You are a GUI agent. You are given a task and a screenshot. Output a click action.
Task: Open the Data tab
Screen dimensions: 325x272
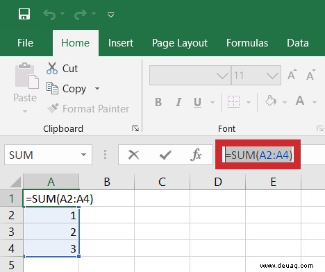point(298,43)
